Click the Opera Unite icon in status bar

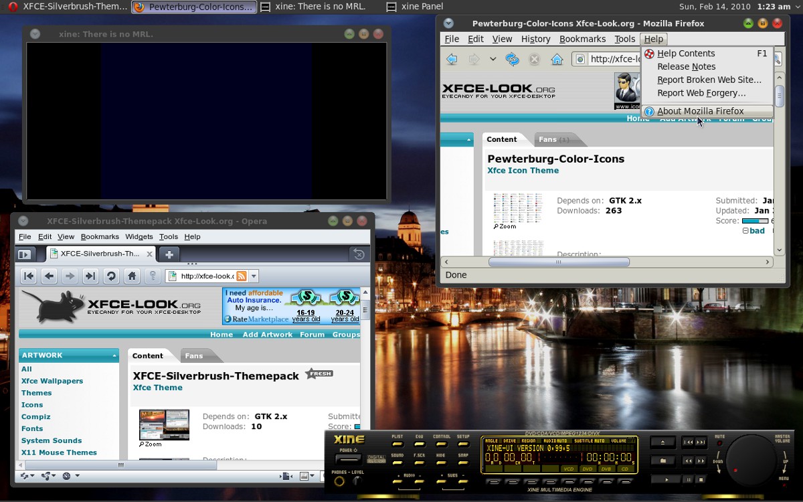tap(46, 476)
